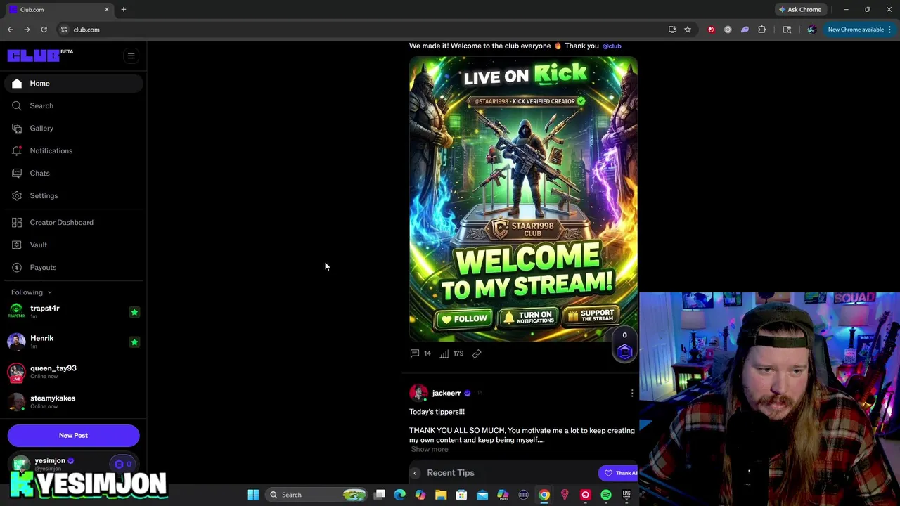Image resolution: width=900 pixels, height=506 pixels.
Task: Reload the club.com page
Action: (x=44, y=30)
